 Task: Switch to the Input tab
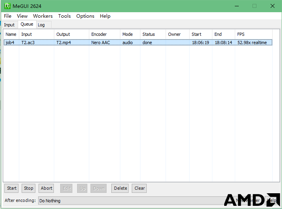click(9, 25)
